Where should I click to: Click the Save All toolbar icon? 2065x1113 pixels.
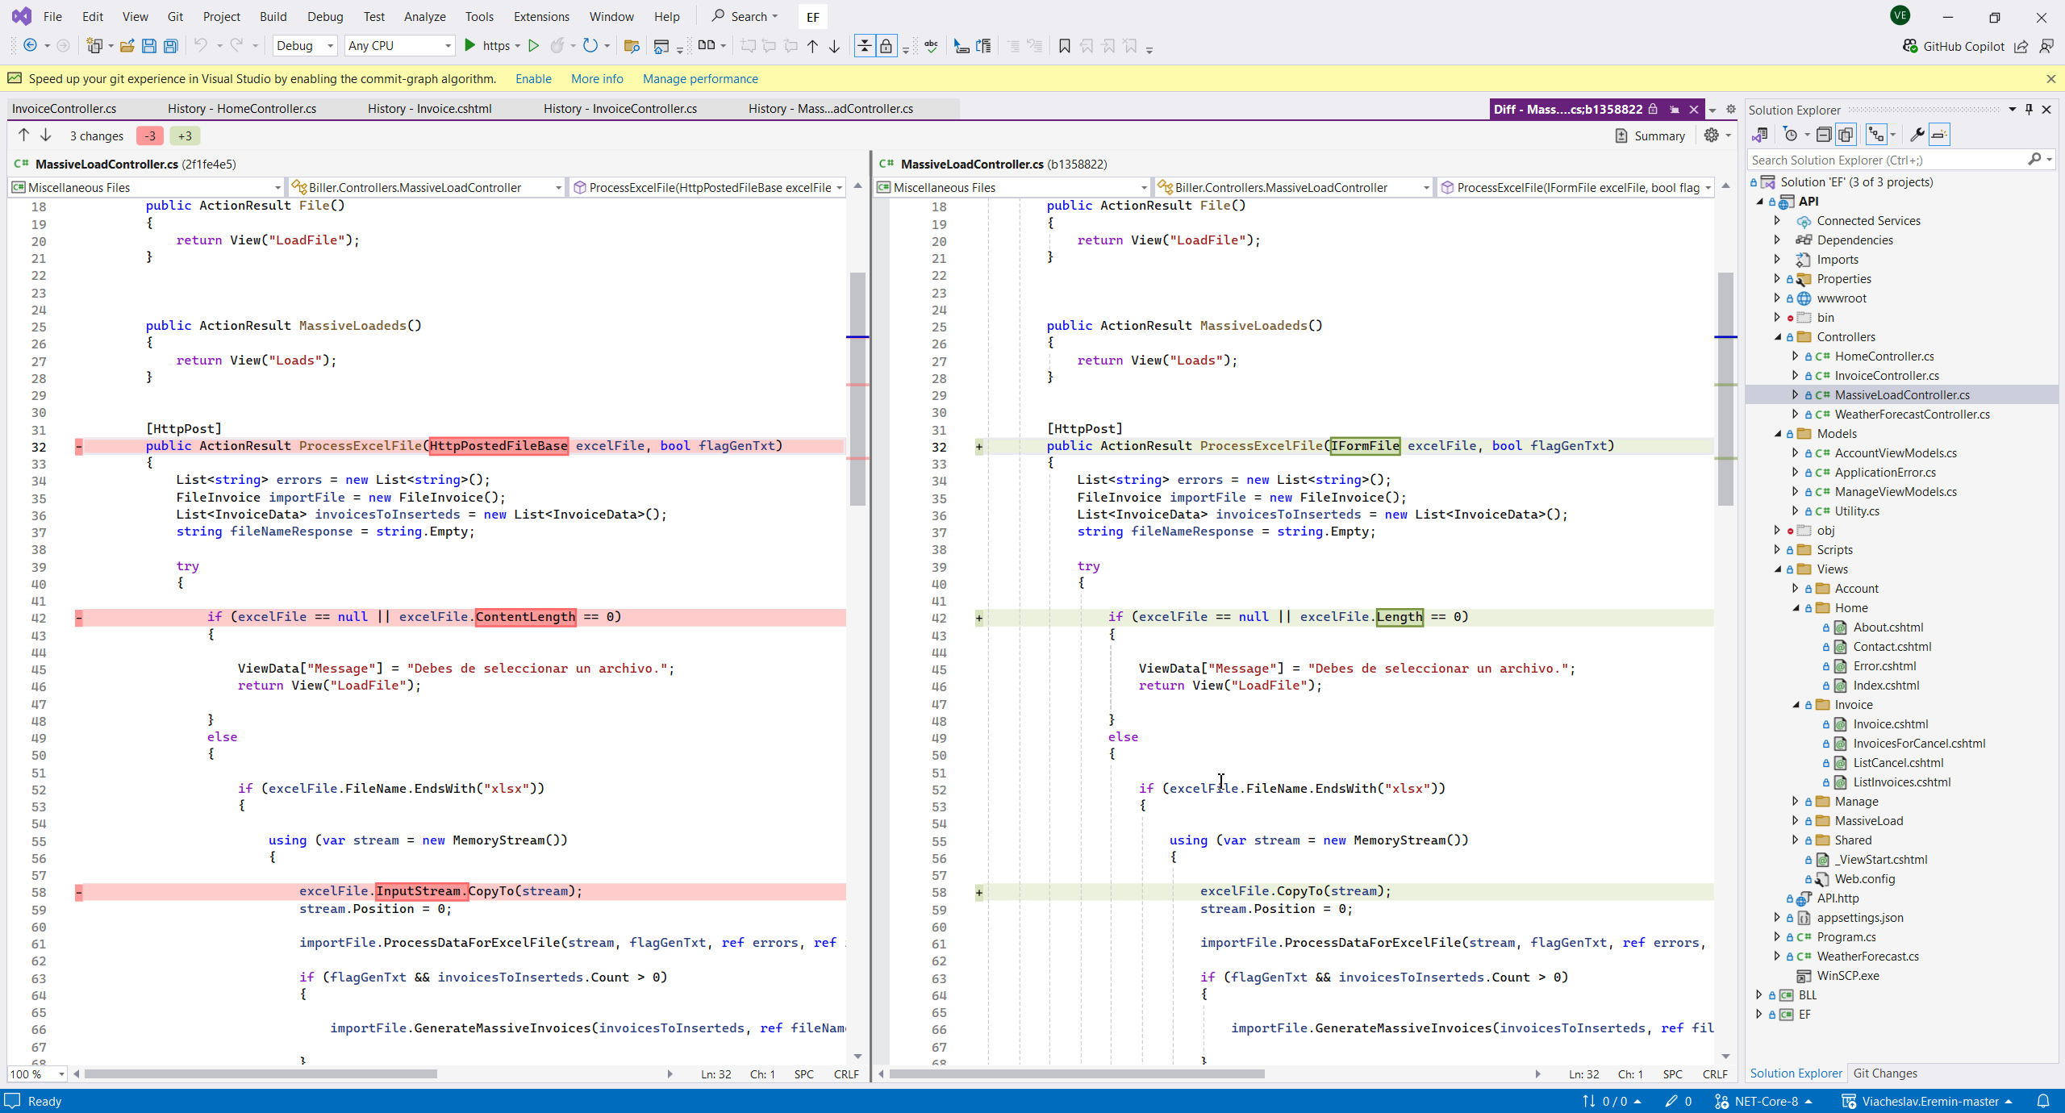171,46
